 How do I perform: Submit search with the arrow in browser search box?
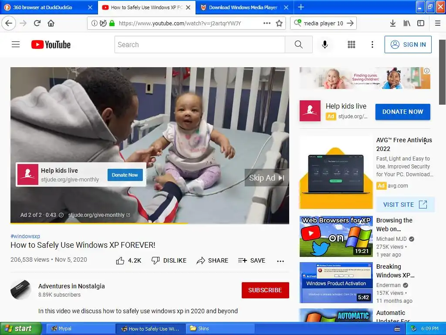pos(350,23)
